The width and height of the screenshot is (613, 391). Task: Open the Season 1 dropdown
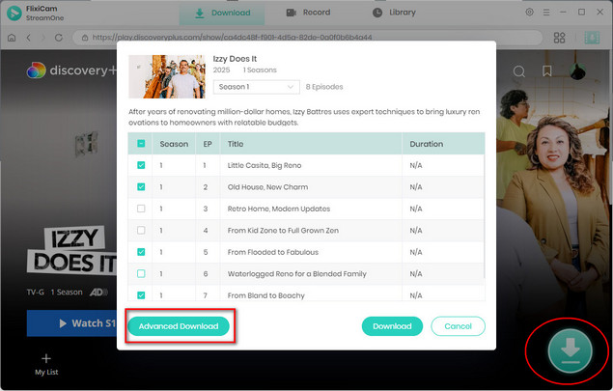257,87
